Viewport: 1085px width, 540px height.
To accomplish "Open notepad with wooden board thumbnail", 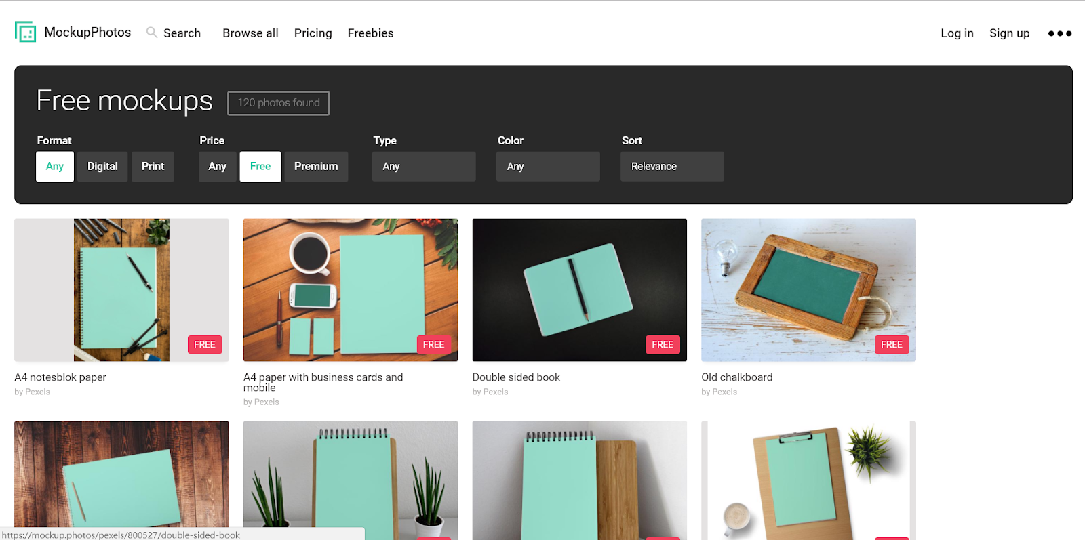I will tap(580, 480).
